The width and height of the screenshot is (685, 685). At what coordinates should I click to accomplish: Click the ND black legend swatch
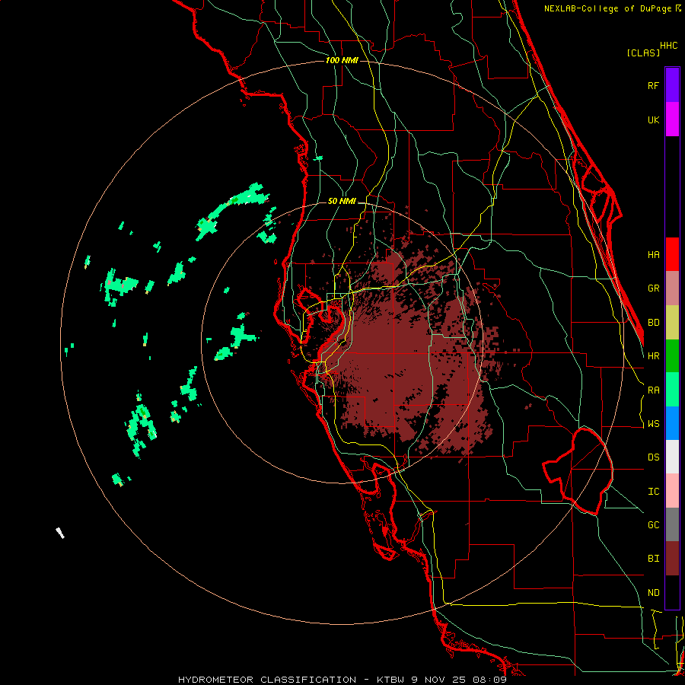pyautogui.click(x=672, y=592)
